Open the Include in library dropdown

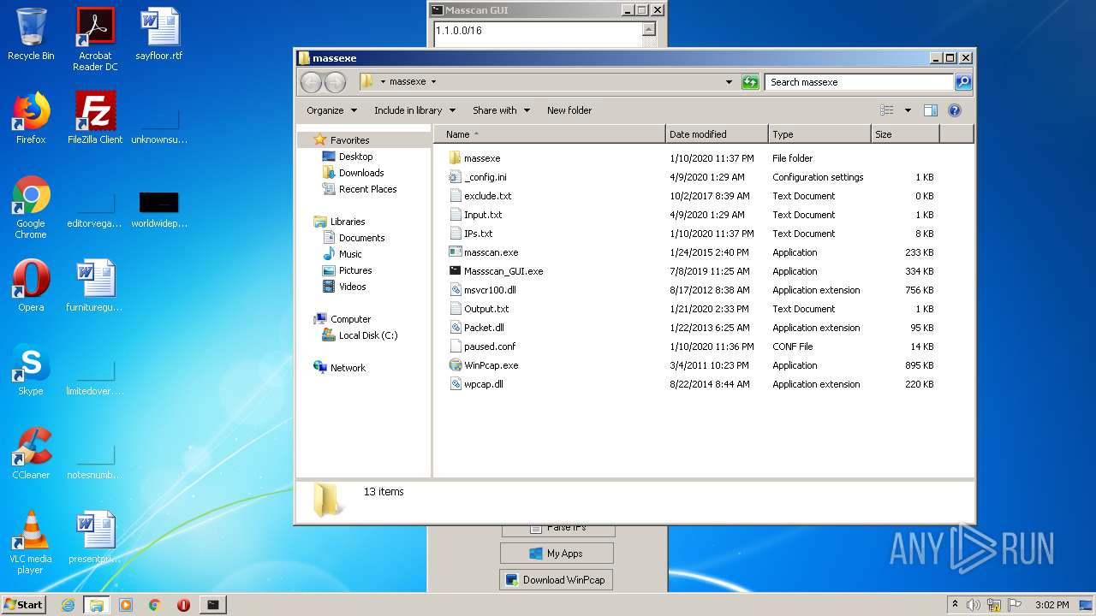pyautogui.click(x=414, y=110)
